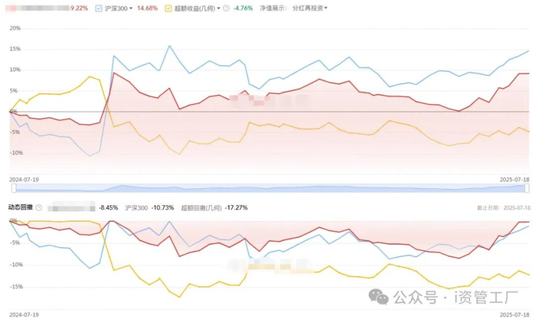The height and width of the screenshot is (319, 536).
Task: Click the -17.27% 超额回撤 value
Action: pos(236,207)
